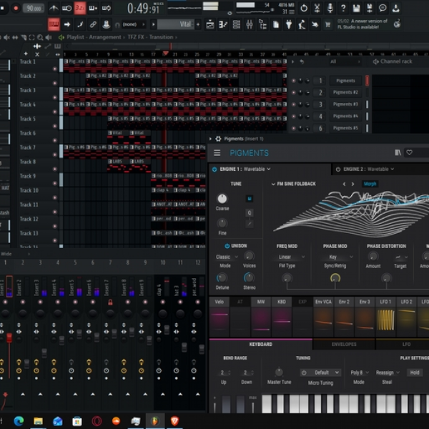The image size is (429, 429).
Task: Expand the FM Sine Foldback wavetable dropdown
Action: (293, 184)
